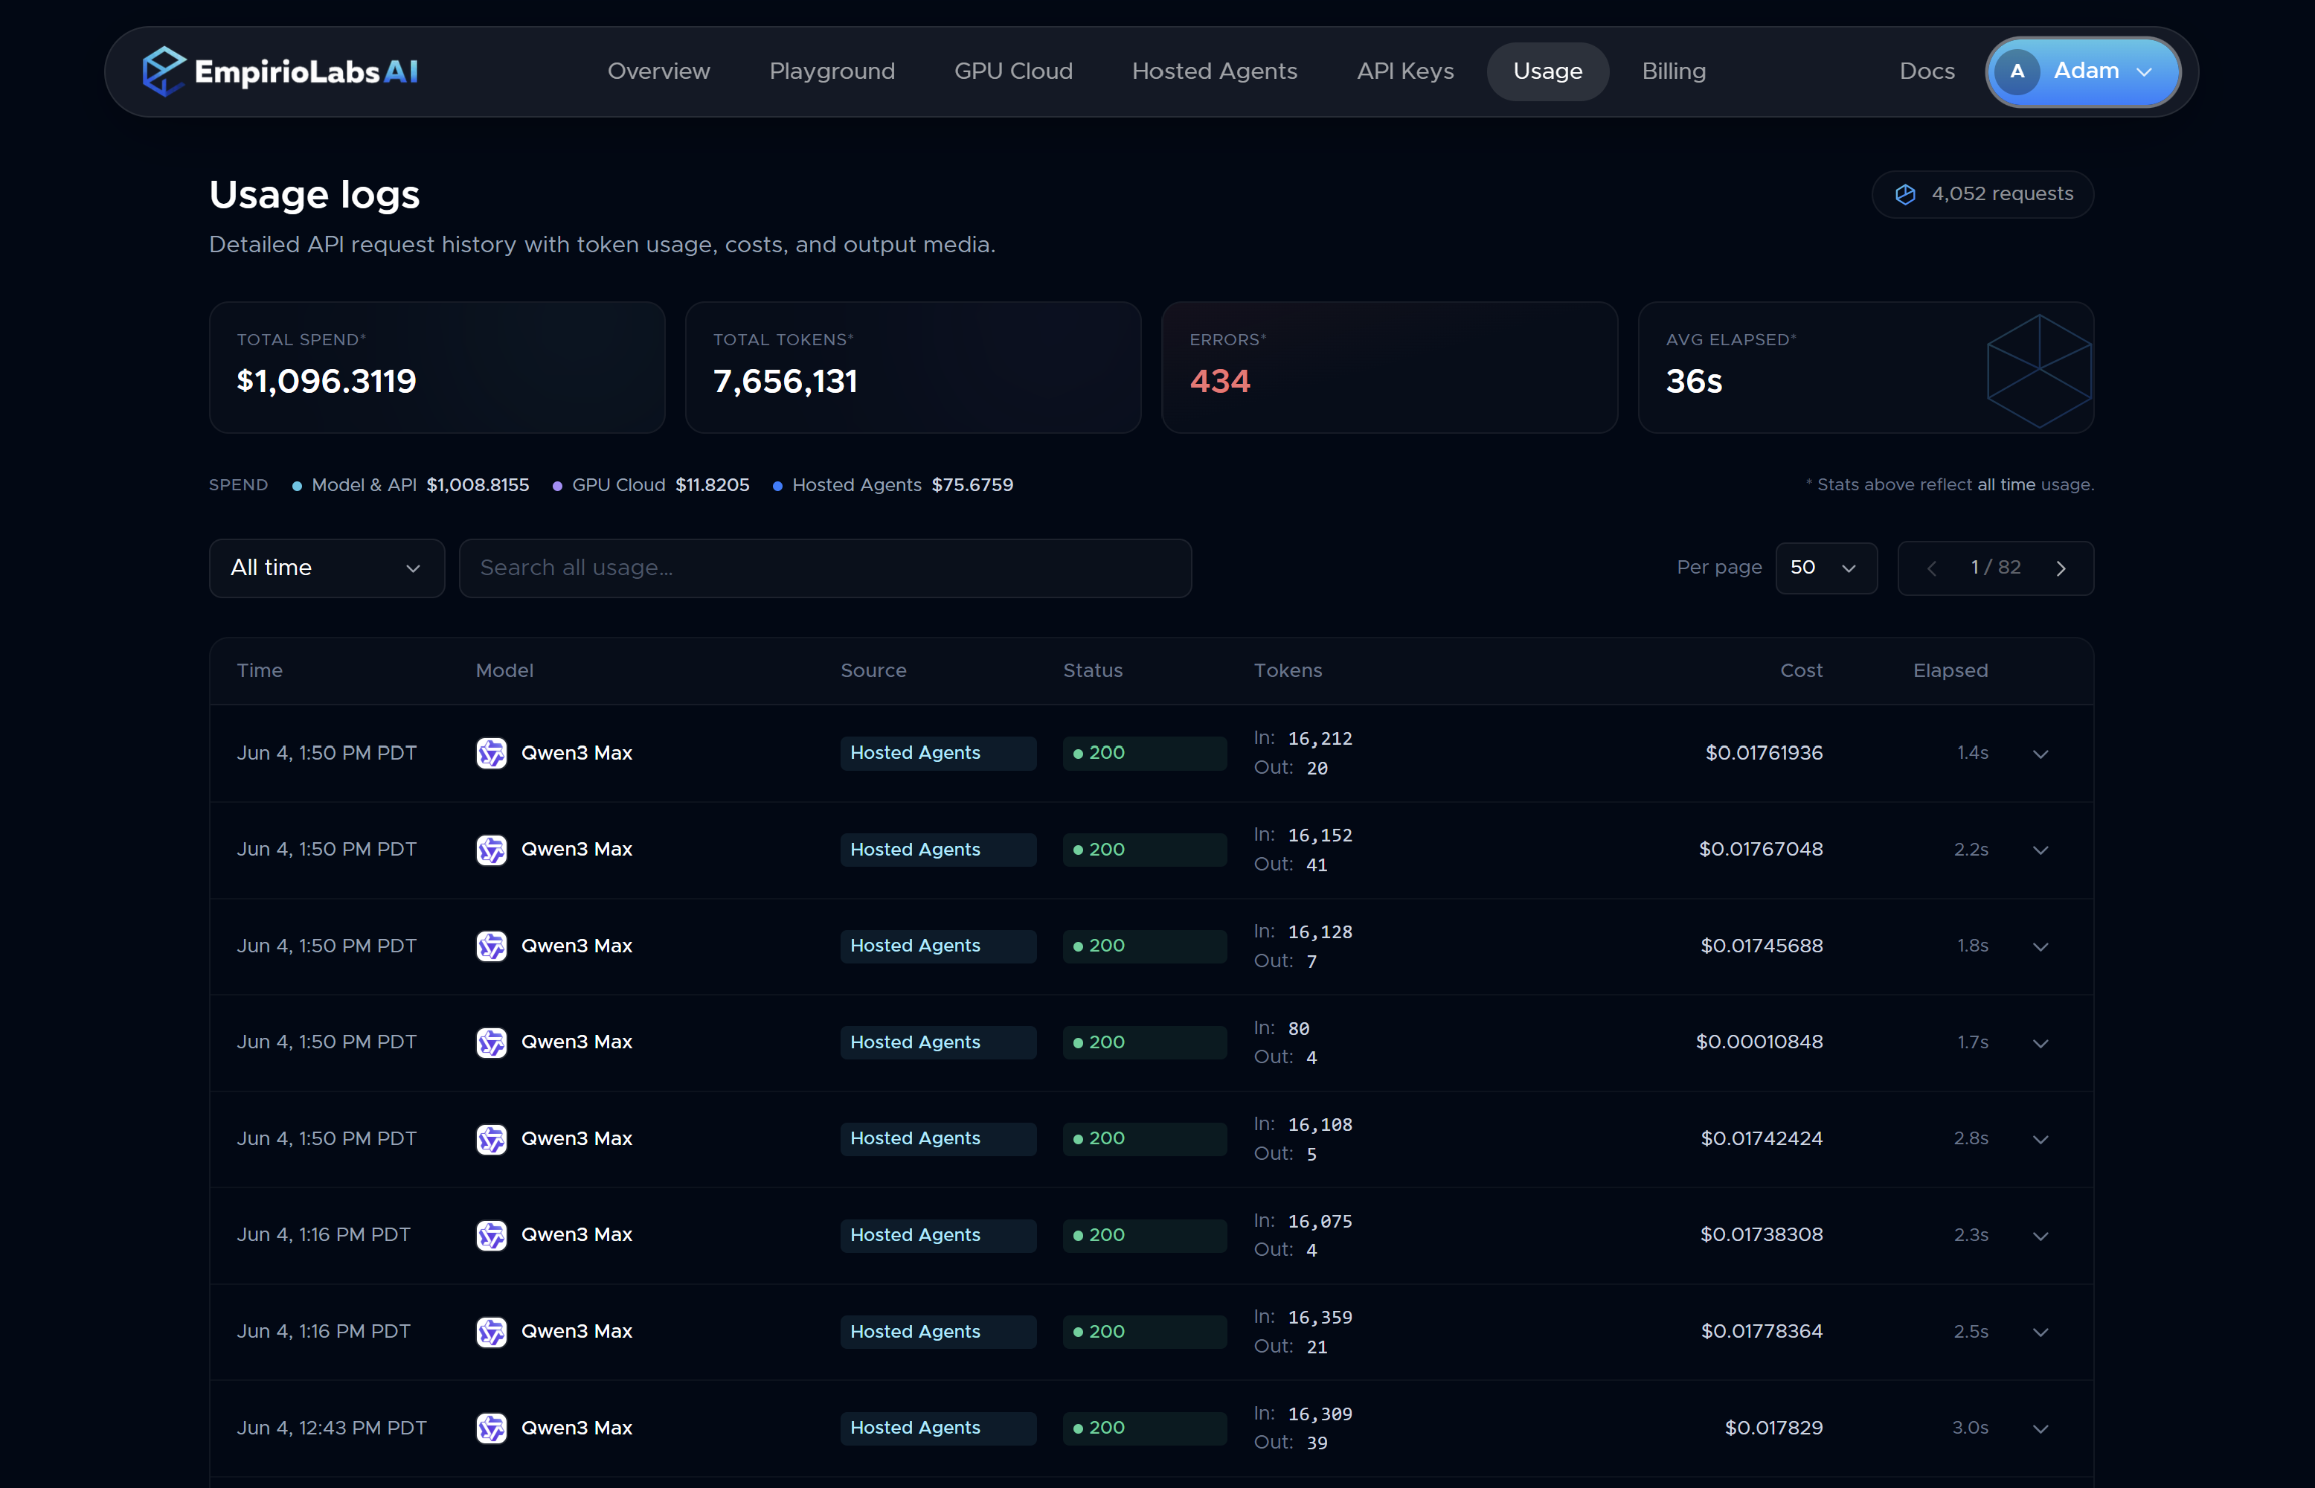Click the requests badge cube icon
The image size is (2315, 1488).
pos(1904,194)
